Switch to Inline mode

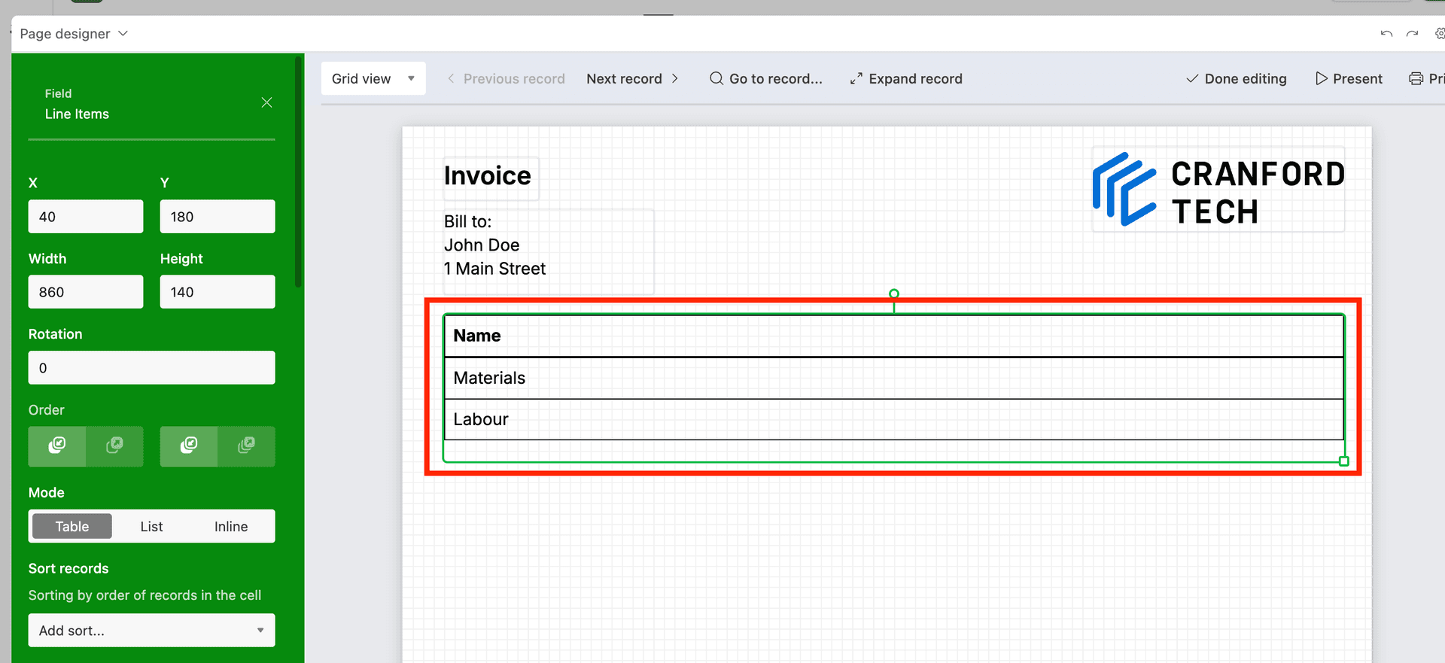(x=231, y=526)
